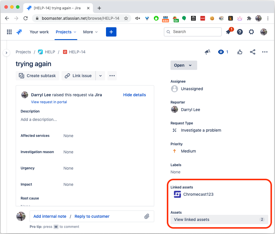Screen dimensions: 275x234
Task: Toggle the watch issue eye icon
Action: pos(221,52)
